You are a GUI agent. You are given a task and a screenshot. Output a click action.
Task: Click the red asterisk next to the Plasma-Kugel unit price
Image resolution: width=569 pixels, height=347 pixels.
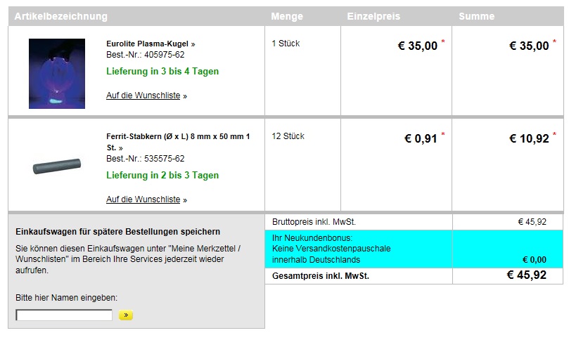point(443,41)
